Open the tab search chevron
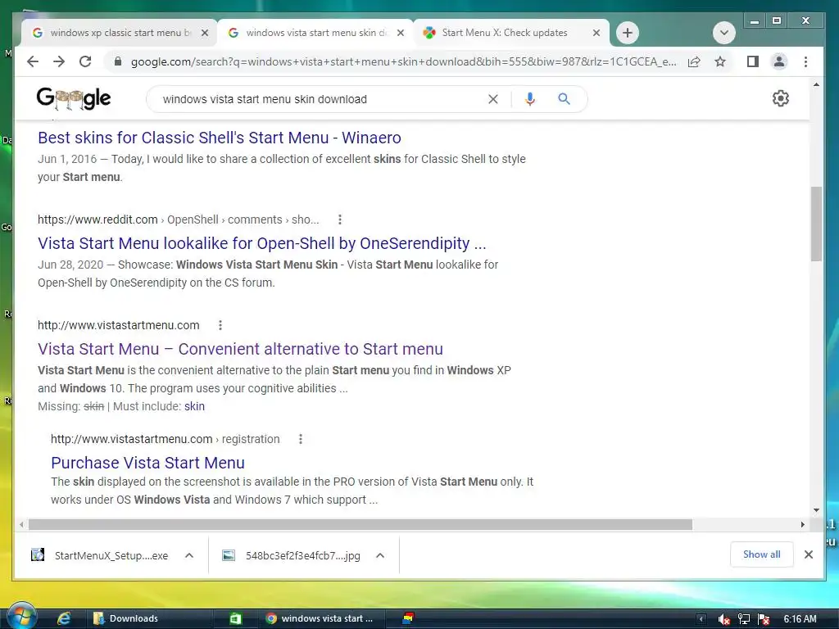The width and height of the screenshot is (839, 629). point(724,33)
